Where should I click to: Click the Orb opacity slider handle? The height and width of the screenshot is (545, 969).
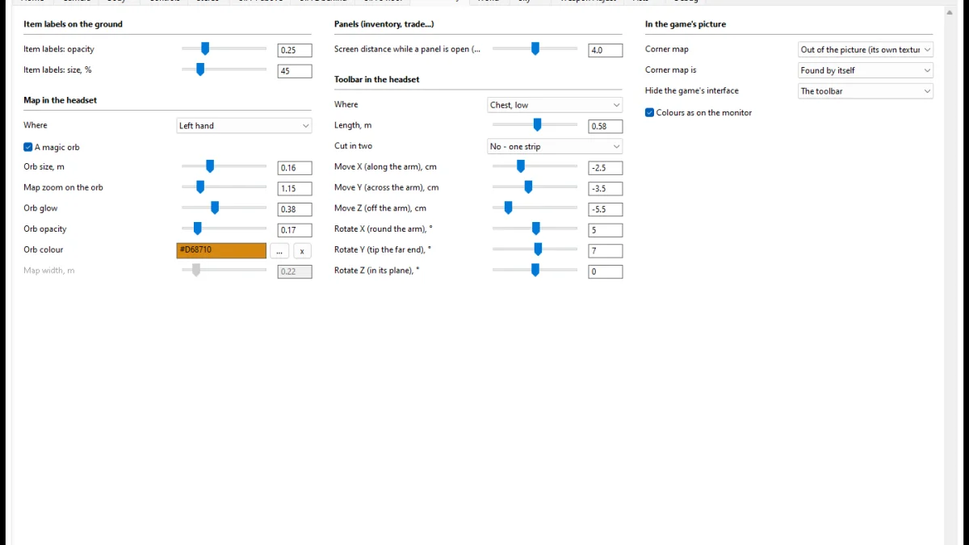pos(197,229)
